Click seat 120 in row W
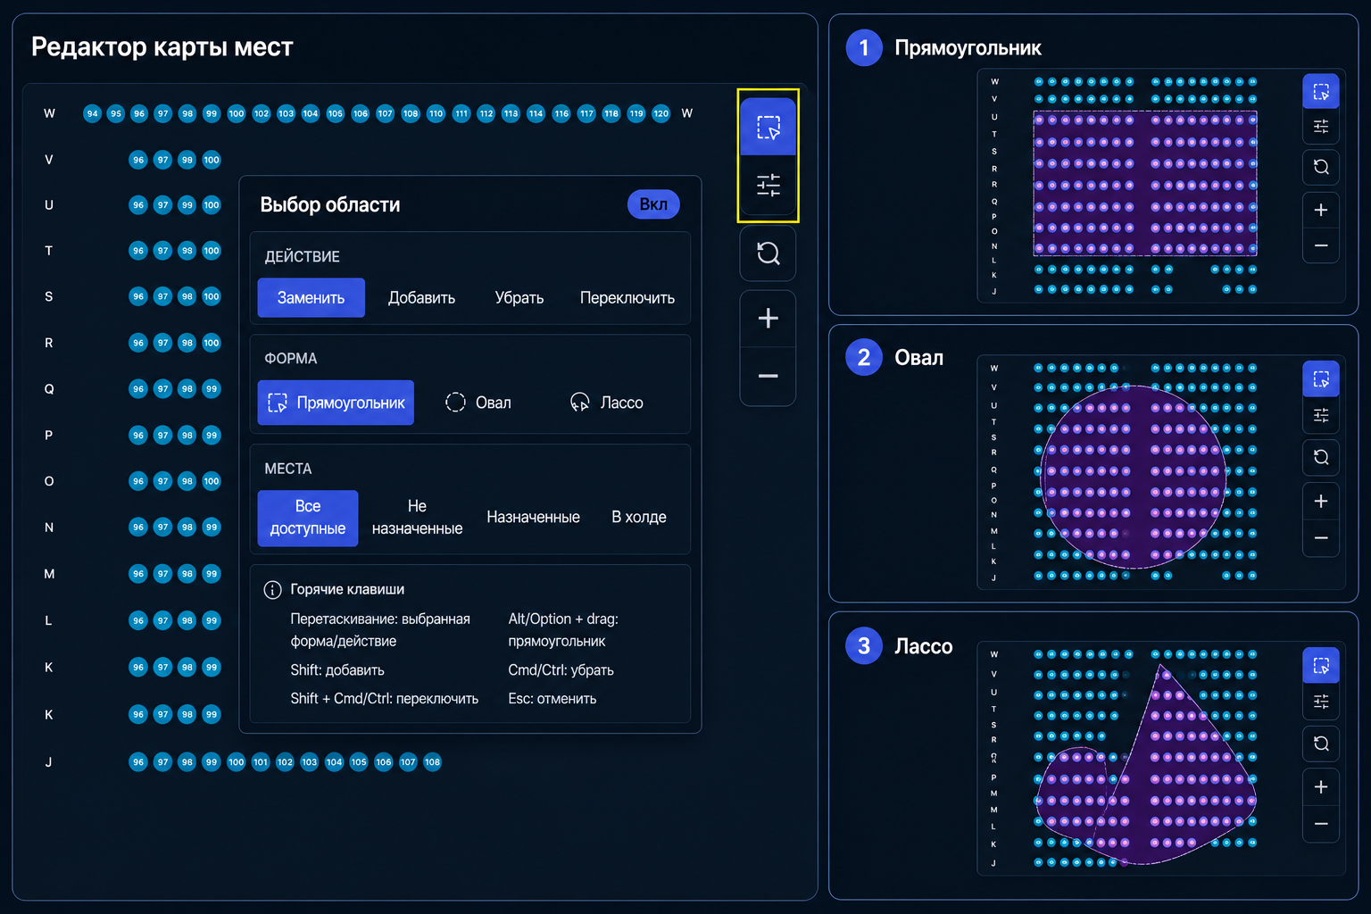Viewport: 1371px width, 914px height. tap(661, 113)
